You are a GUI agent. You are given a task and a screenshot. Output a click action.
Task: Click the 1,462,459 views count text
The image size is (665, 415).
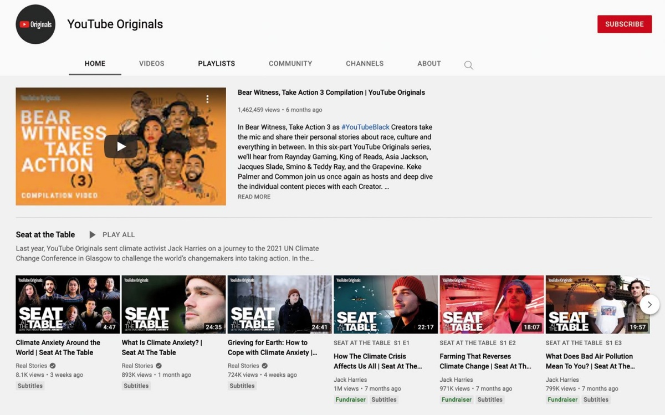[x=259, y=110]
